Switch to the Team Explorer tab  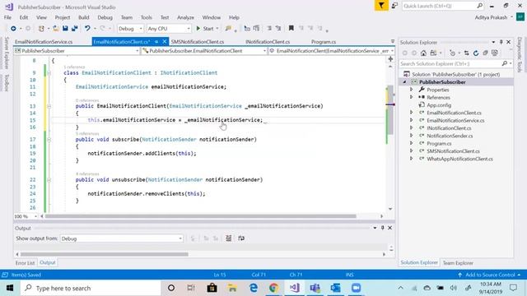[x=458, y=263]
